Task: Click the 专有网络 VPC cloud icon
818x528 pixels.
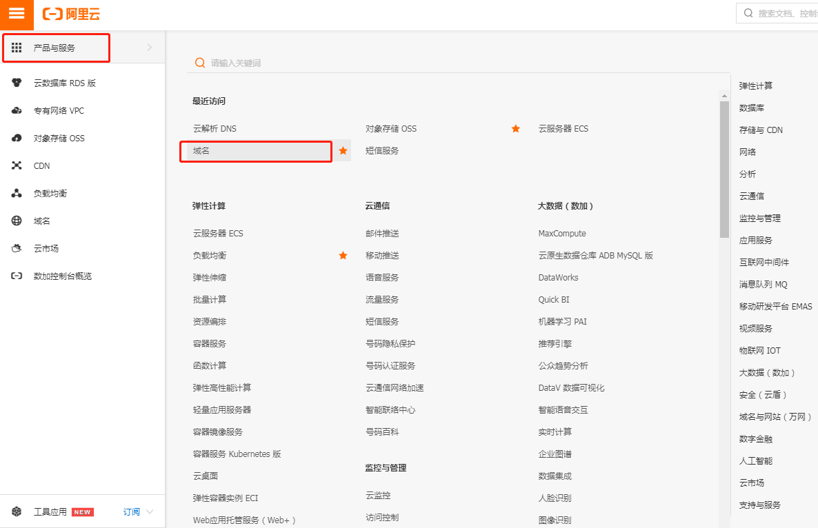Action: coord(17,110)
